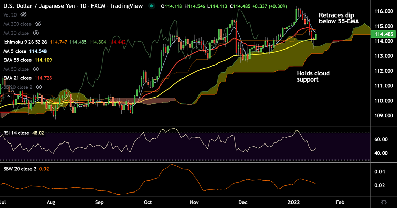397x208 pixels.
Task: Click the 112.000 price axis label
Action: [384, 71]
